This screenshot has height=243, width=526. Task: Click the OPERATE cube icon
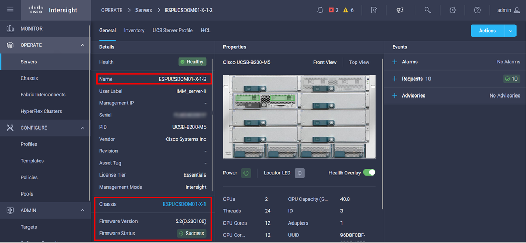[10, 45]
